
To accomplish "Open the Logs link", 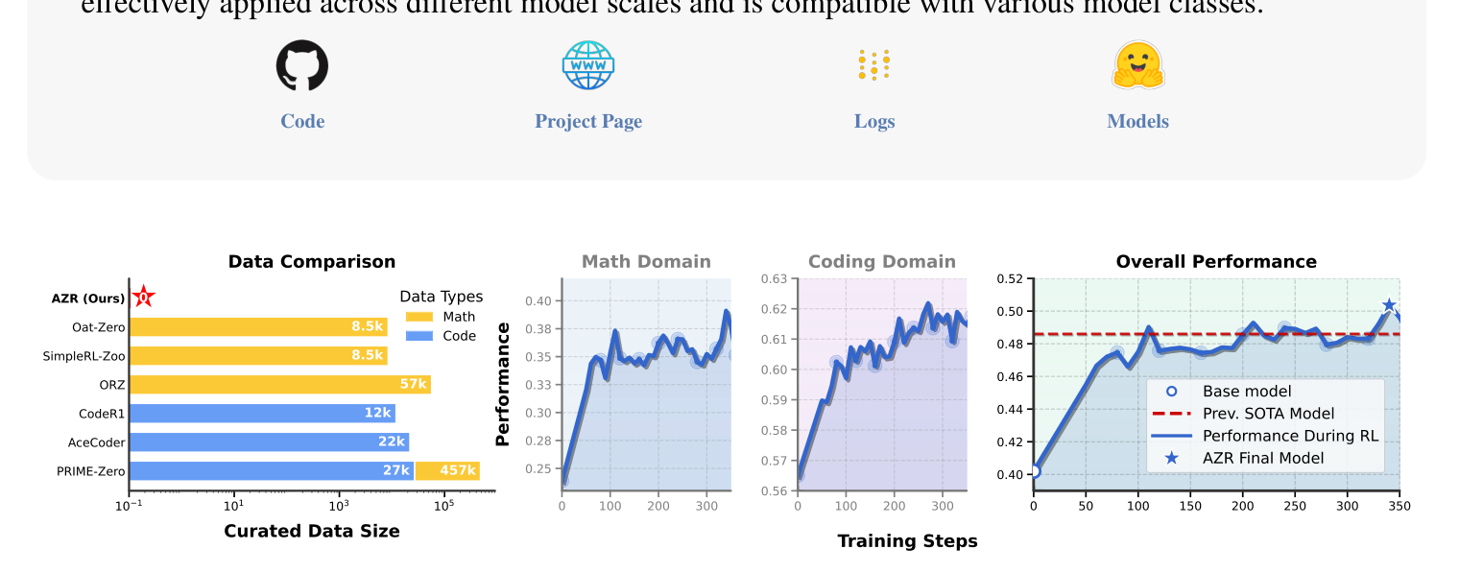I will pyautogui.click(x=874, y=121).
